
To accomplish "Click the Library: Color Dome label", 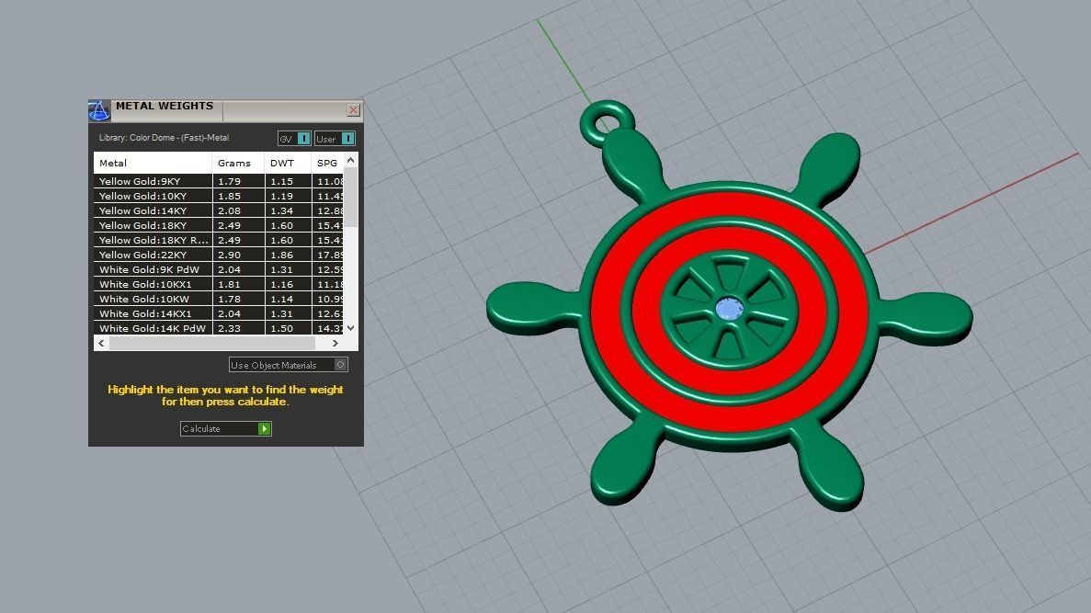I will coord(164,138).
